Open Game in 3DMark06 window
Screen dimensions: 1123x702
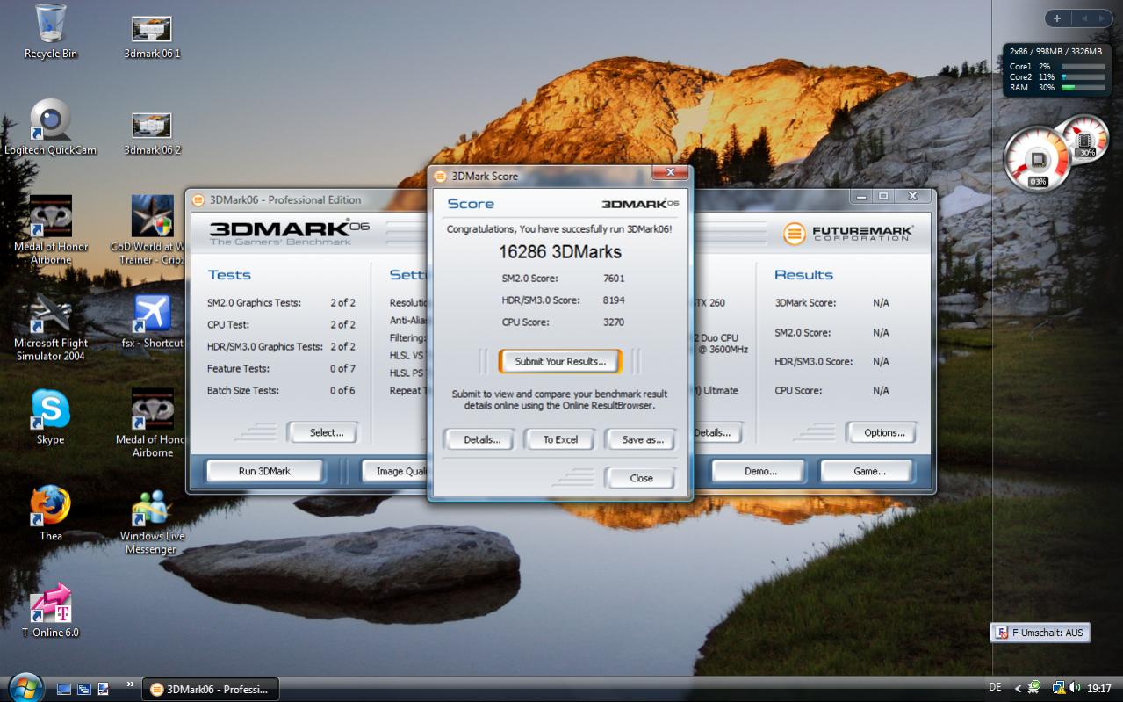point(869,471)
